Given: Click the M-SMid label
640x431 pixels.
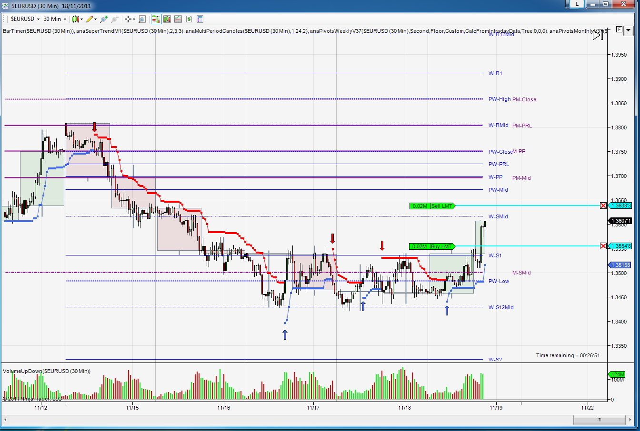Looking at the screenshot, I should click(521, 273).
